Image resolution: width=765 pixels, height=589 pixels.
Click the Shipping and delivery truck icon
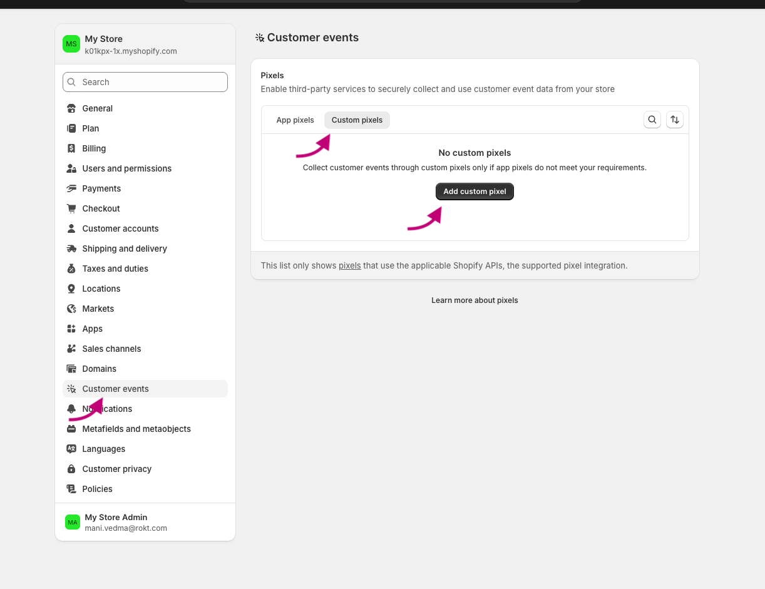coord(72,248)
